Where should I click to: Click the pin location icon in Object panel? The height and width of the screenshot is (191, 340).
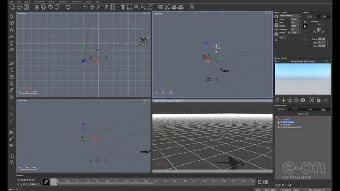click(x=305, y=22)
